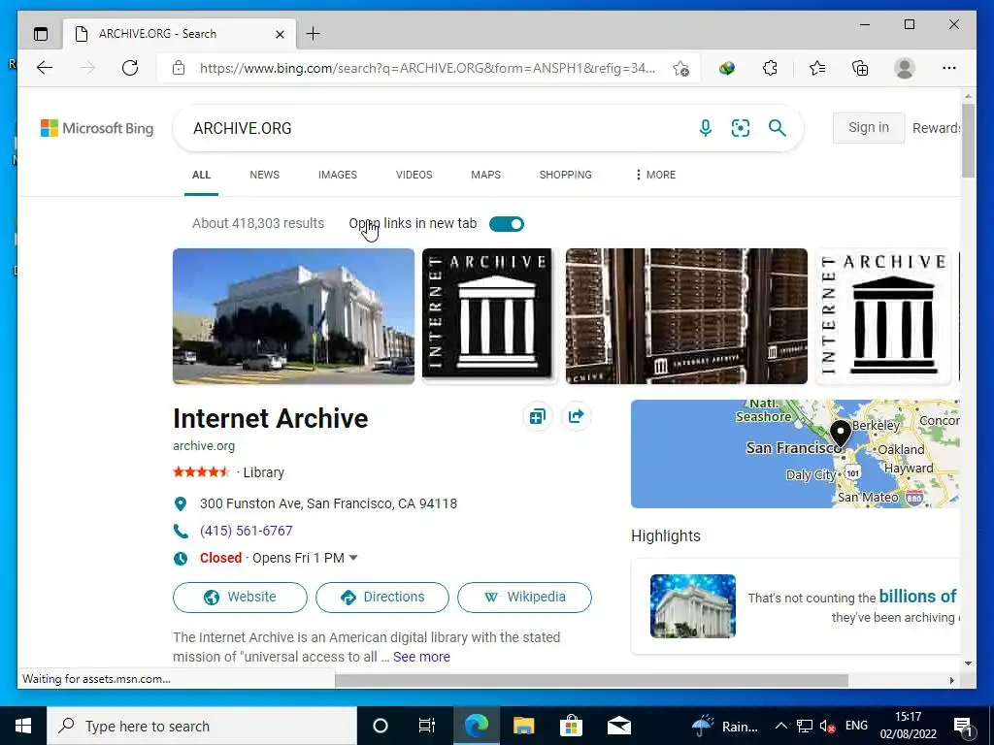
Task: Open the Windows Start menu
Action: point(23,726)
